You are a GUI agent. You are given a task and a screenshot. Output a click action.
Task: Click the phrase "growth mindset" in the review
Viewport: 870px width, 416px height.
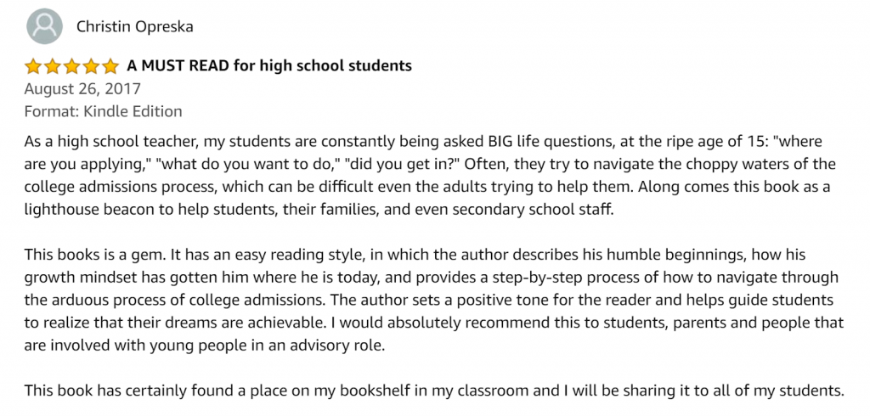74,277
